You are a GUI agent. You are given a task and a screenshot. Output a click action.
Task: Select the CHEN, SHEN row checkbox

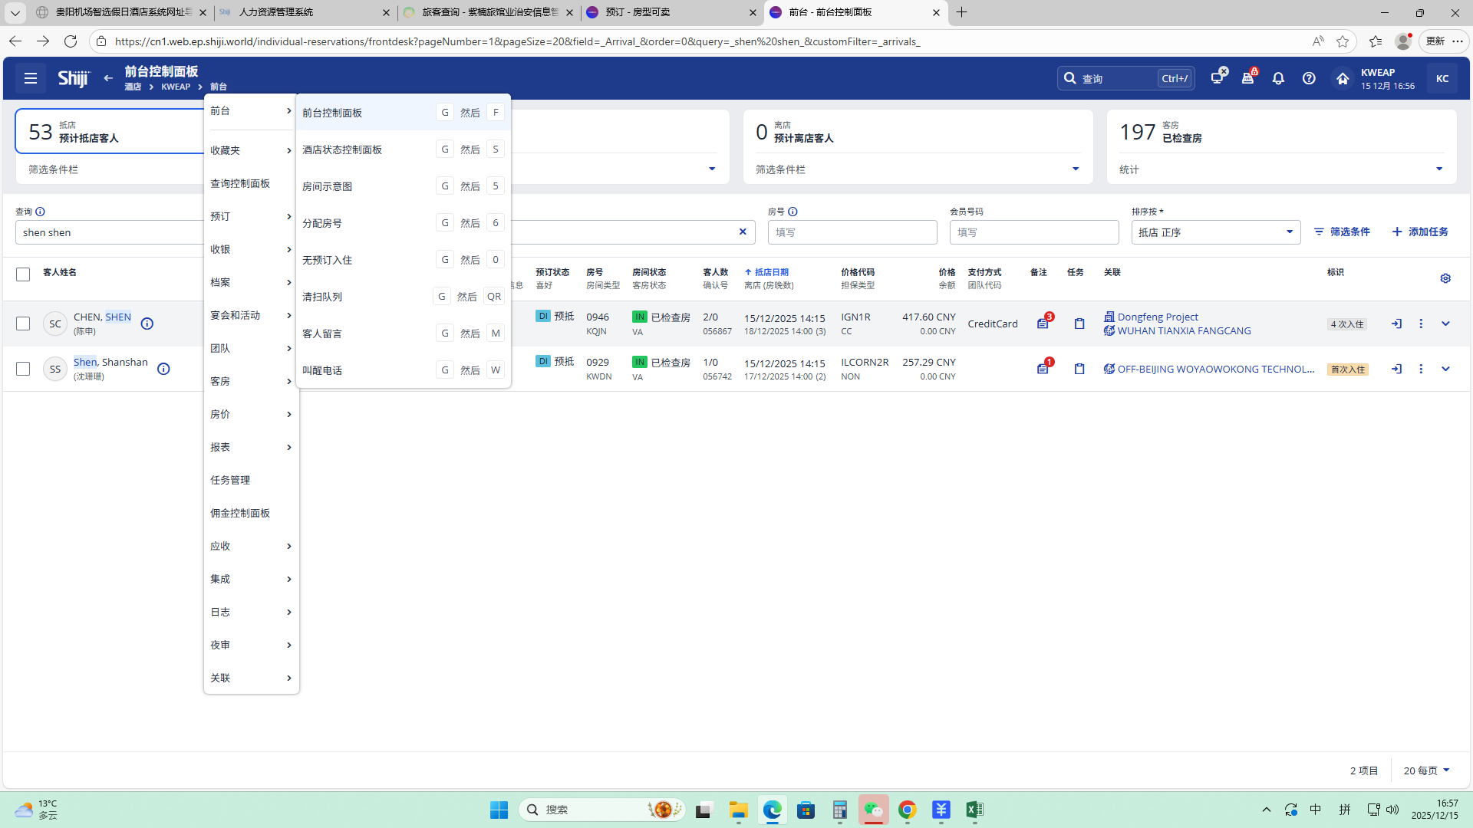(23, 324)
